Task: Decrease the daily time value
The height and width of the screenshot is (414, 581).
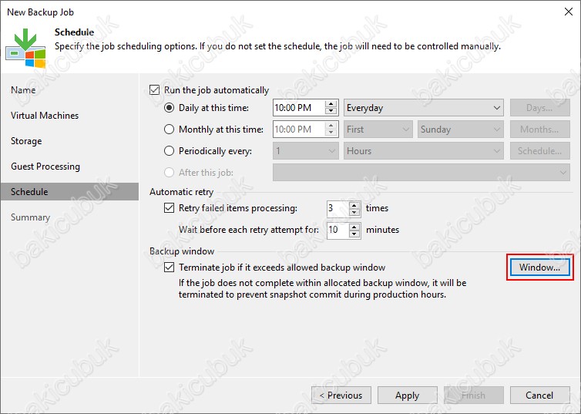Action: 331,112
